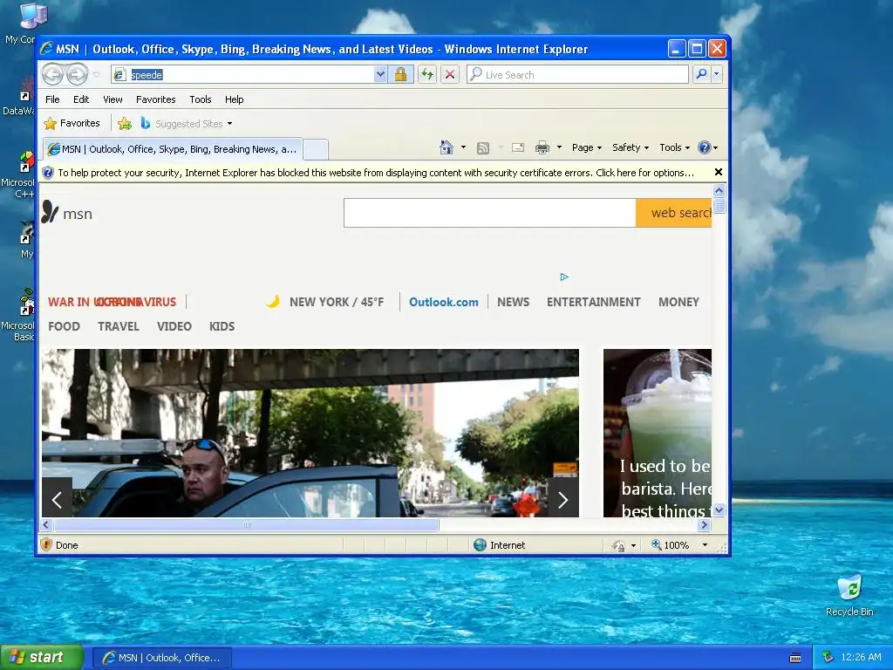Click the Read Mail envelope icon
This screenshot has height=670, width=893.
coord(518,147)
